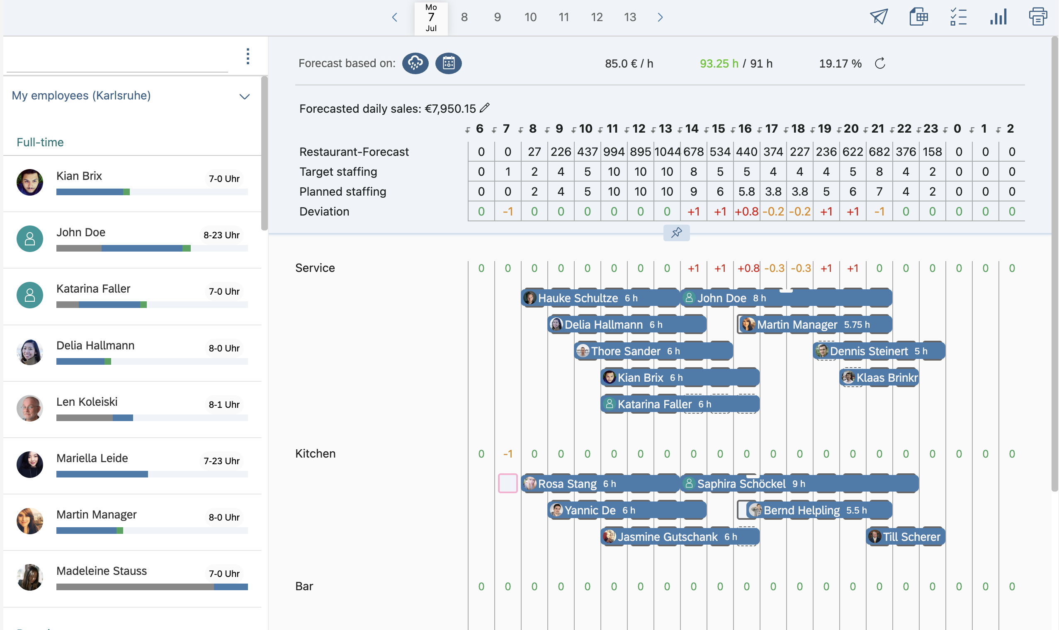
Task: Toggle sort arrow next to hour 12
Action: 627,130
